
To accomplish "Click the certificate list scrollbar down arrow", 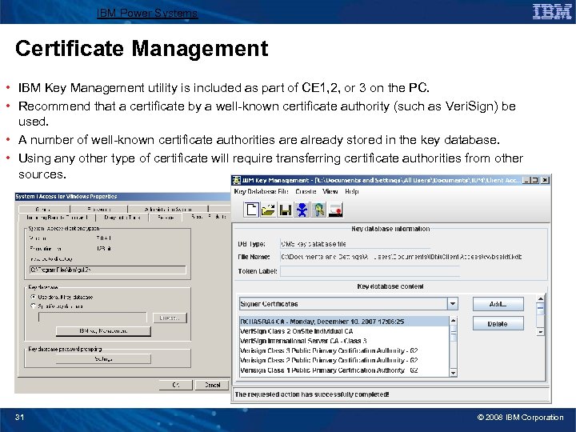I will (454, 373).
